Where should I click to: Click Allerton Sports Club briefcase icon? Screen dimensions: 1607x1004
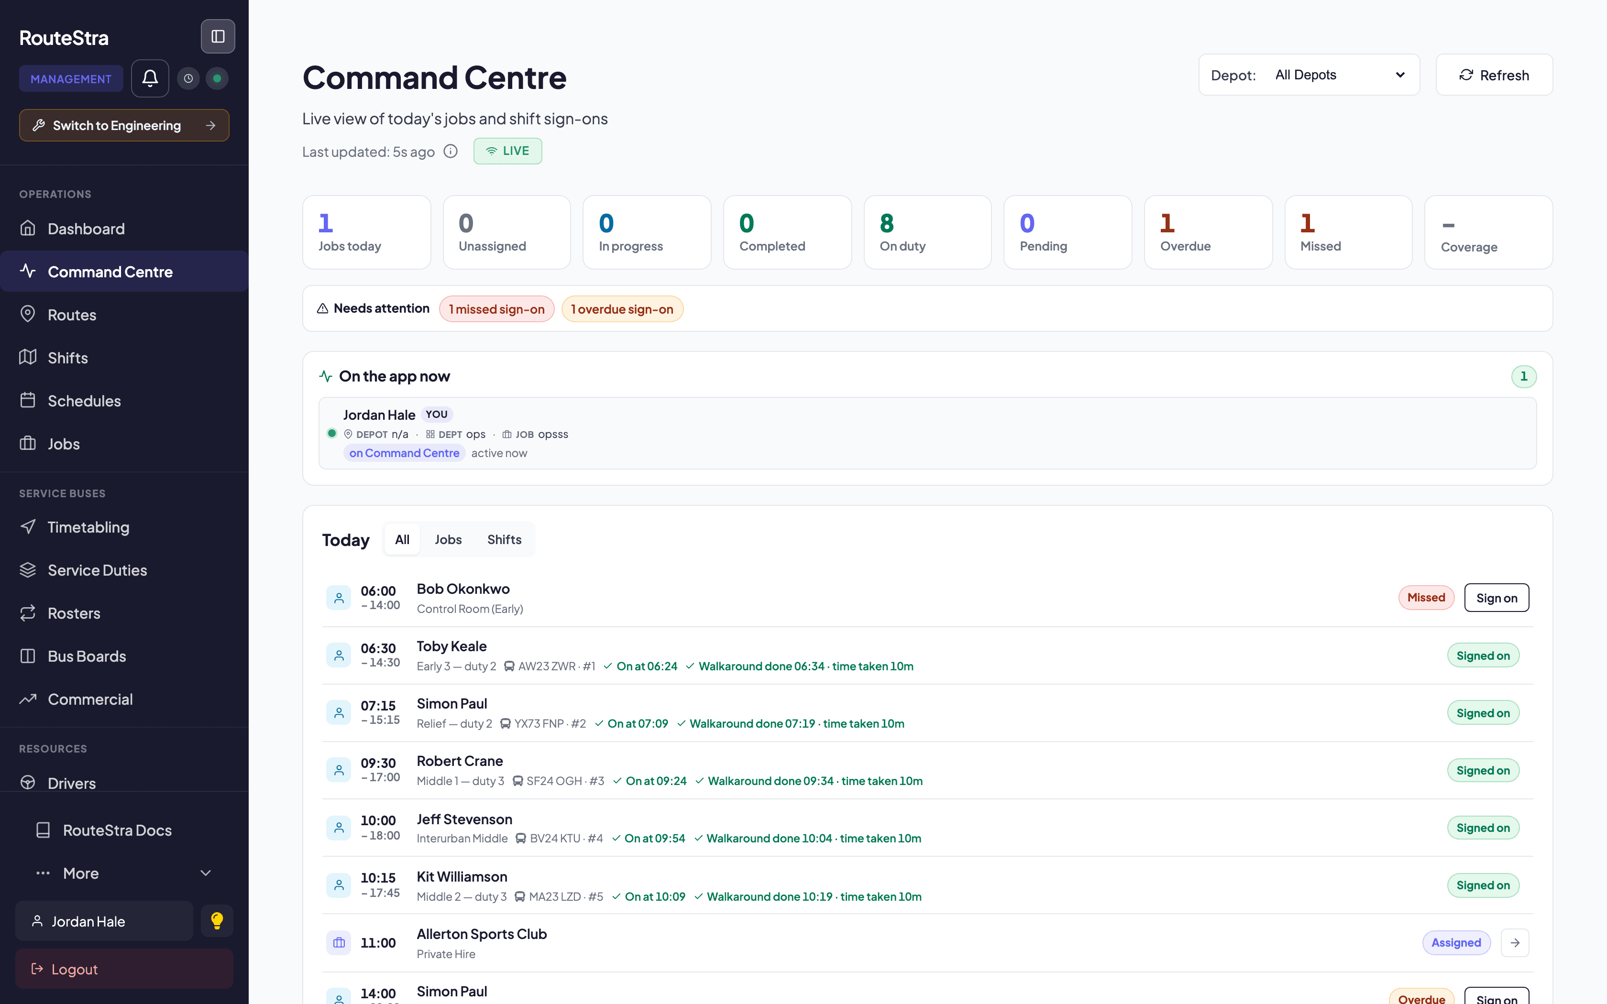pyautogui.click(x=339, y=942)
